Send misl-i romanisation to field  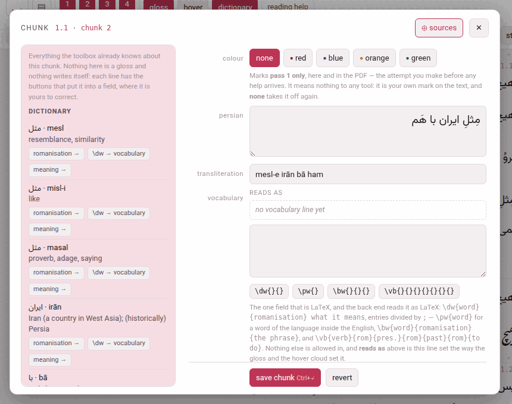click(56, 213)
